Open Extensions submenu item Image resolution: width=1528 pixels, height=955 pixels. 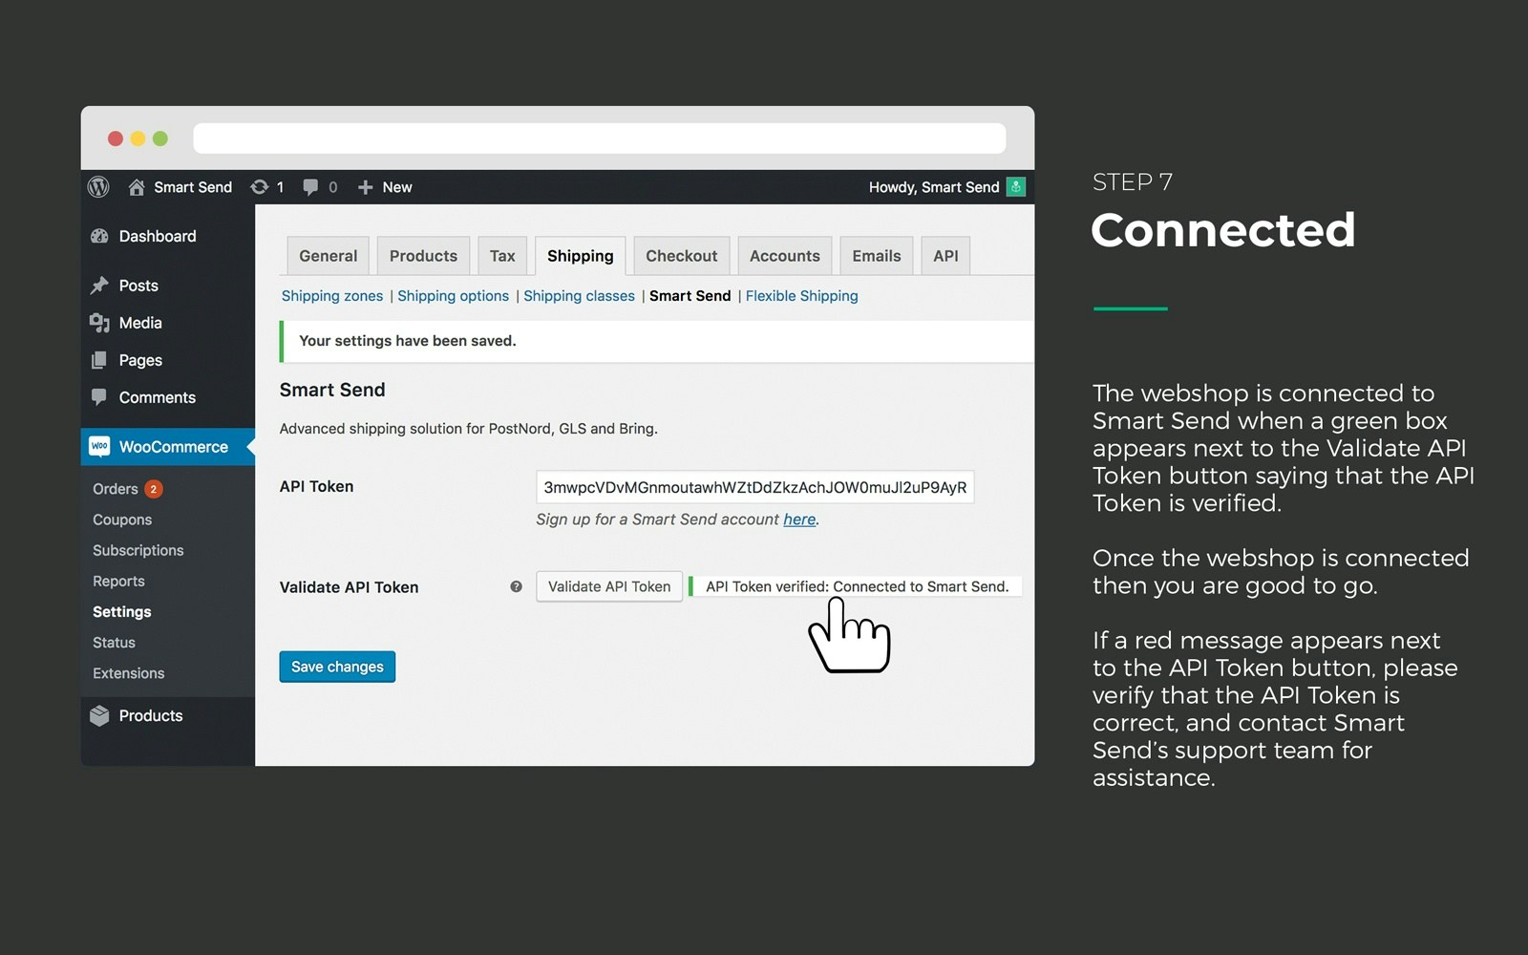click(x=129, y=673)
